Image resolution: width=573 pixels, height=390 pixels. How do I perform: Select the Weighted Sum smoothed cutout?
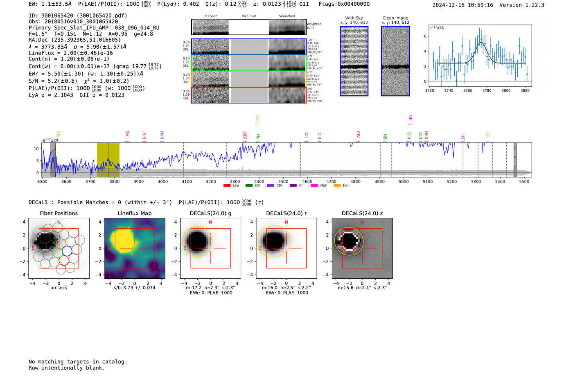287,27
